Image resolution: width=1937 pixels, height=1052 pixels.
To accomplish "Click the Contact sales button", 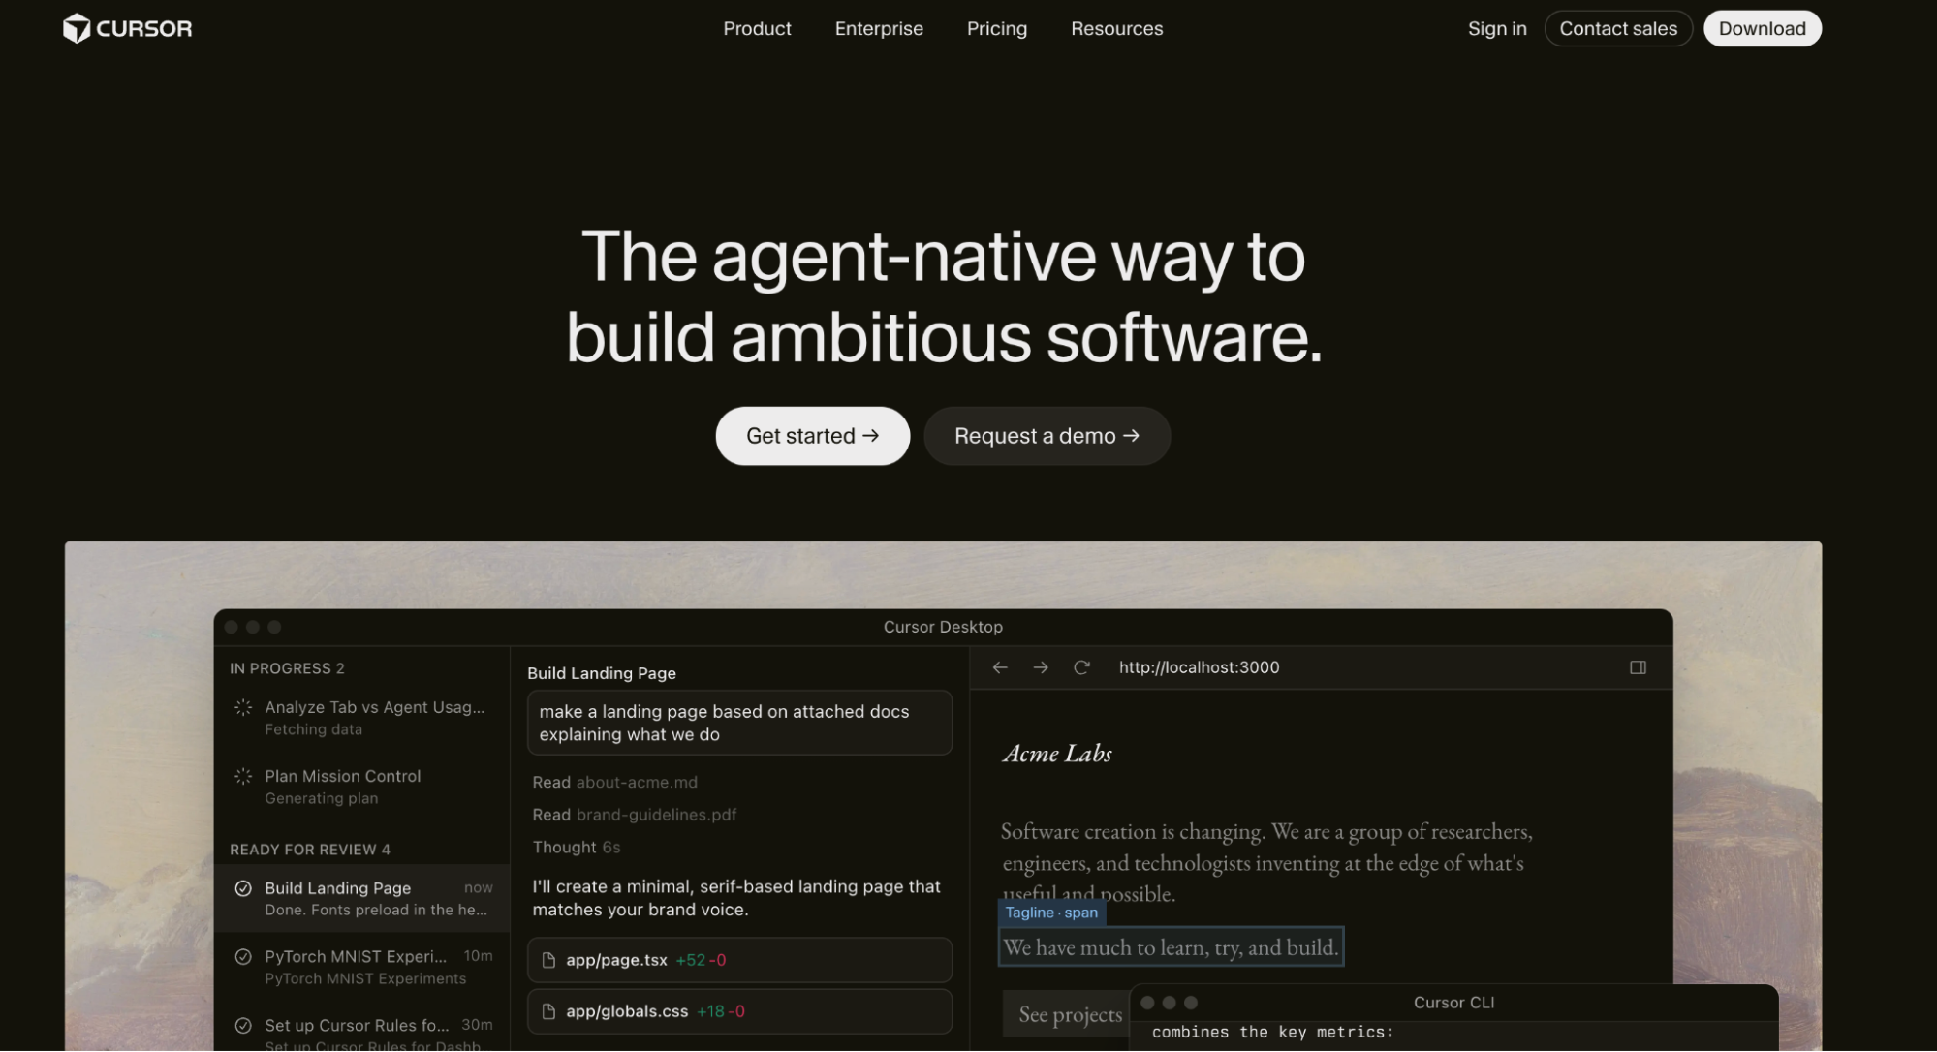I will (1617, 28).
